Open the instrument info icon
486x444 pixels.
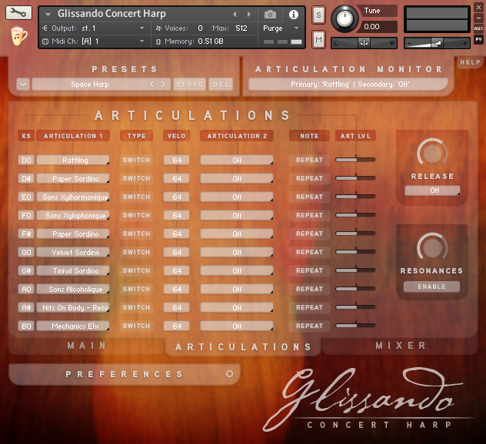pyautogui.click(x=293, y=15)
